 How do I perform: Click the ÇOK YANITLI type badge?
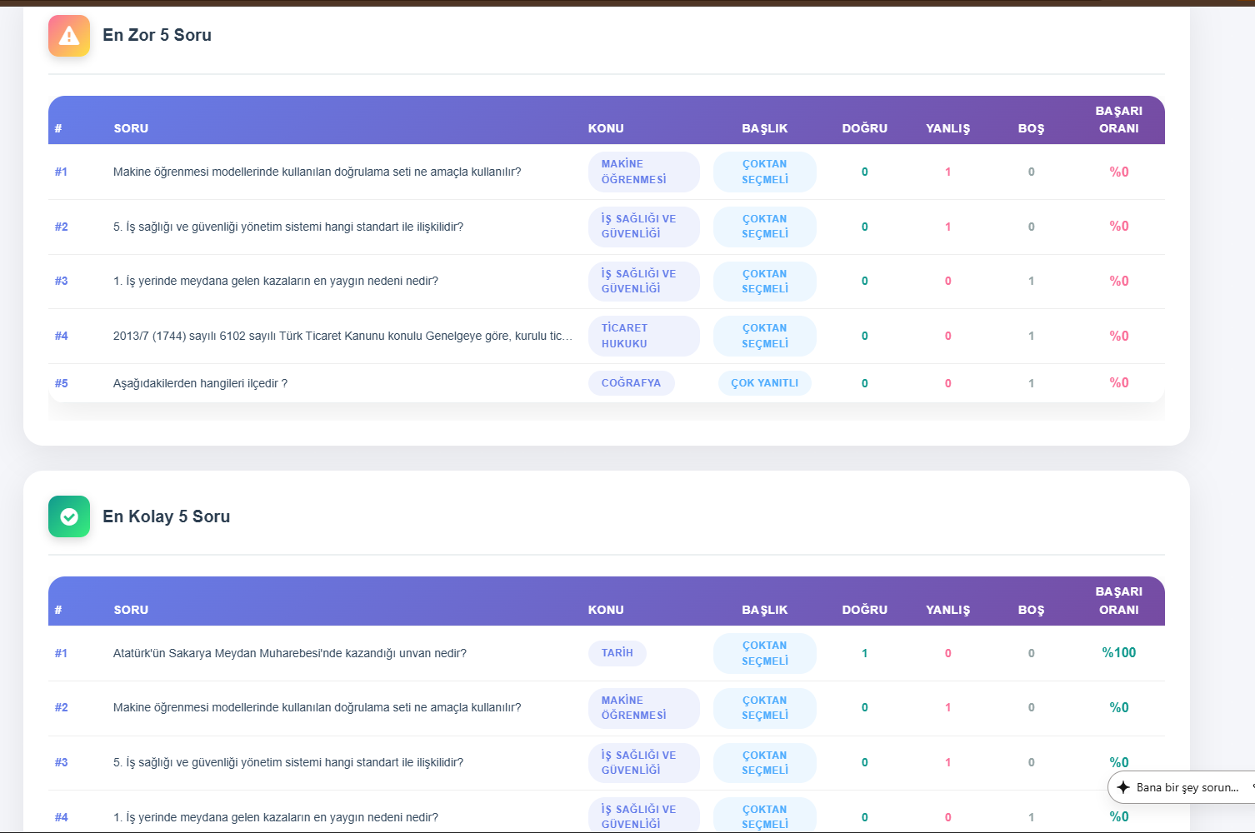[764, 383]
